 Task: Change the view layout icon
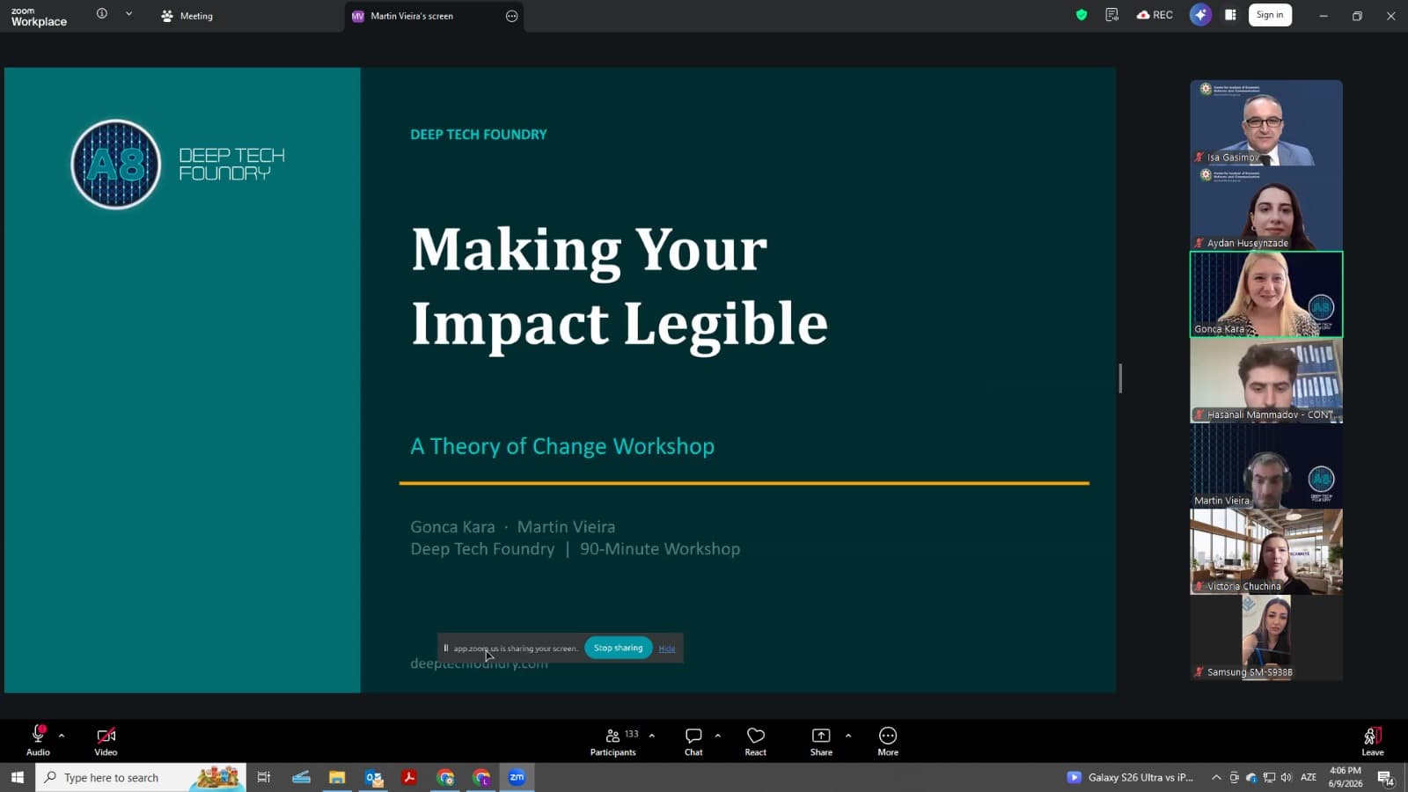[1230, 15]
